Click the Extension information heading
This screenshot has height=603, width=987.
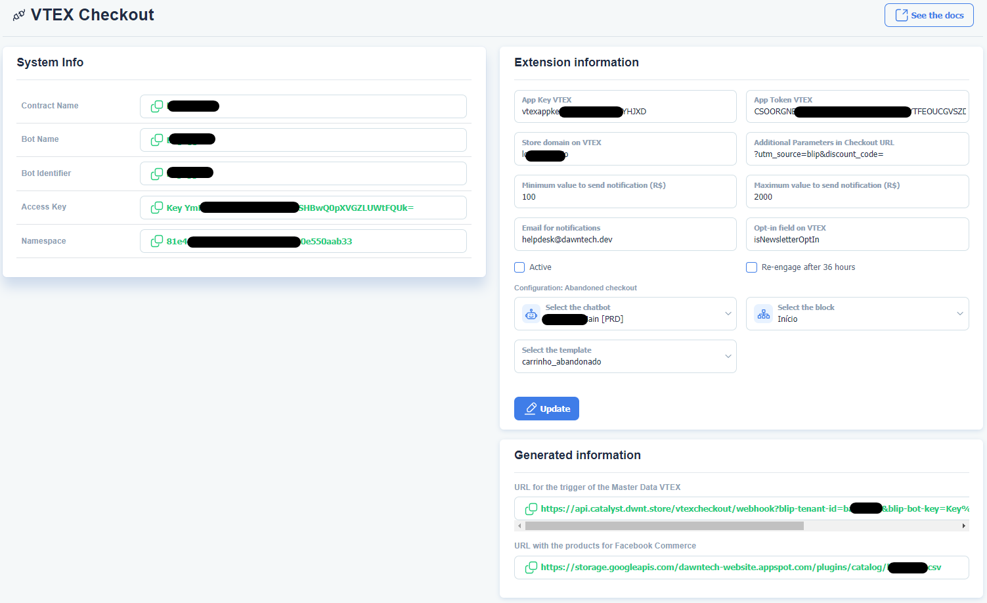[x=577, y=62]
